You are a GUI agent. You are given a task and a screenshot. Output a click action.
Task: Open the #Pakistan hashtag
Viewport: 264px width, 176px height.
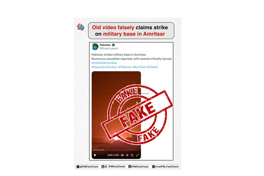[125, 67]
